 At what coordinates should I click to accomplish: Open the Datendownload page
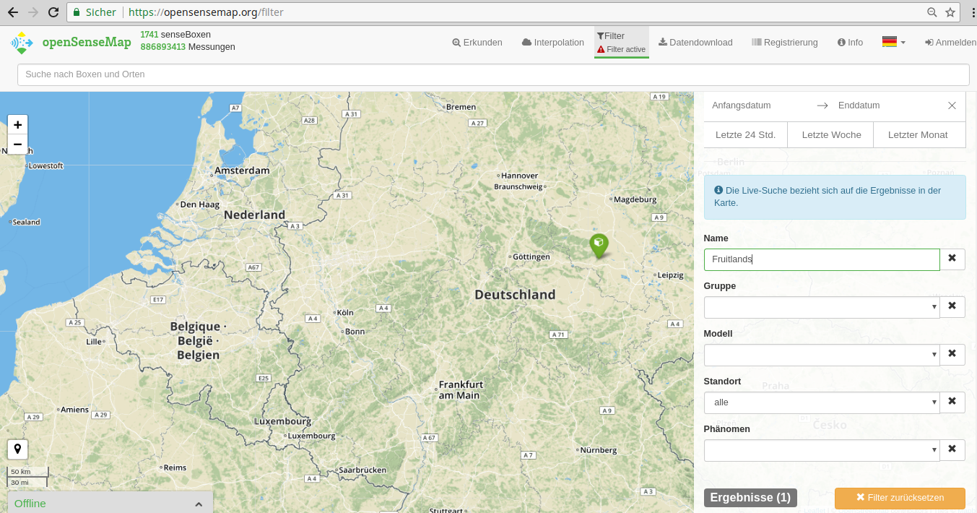(695, 43)
